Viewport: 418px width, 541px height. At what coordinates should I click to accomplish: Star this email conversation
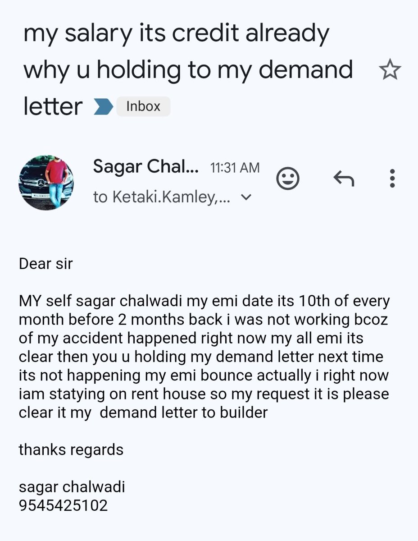(390, 70)
